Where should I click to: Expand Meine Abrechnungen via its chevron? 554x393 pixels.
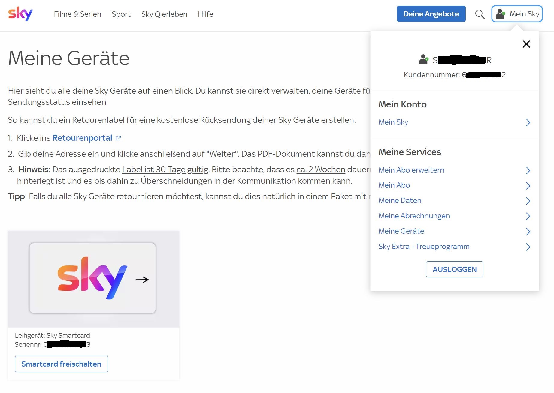[x=528, y=216]
